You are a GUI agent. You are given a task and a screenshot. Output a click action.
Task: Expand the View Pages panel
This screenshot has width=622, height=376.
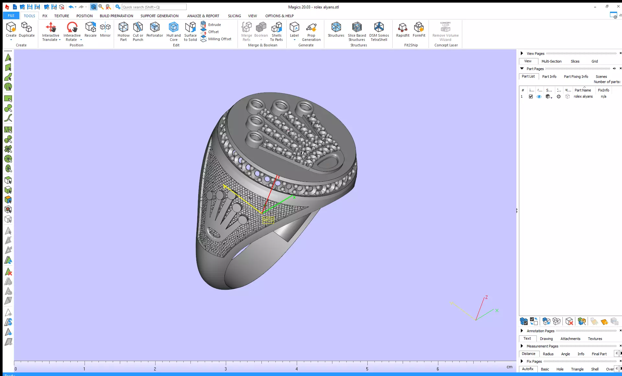coord(522,53)
